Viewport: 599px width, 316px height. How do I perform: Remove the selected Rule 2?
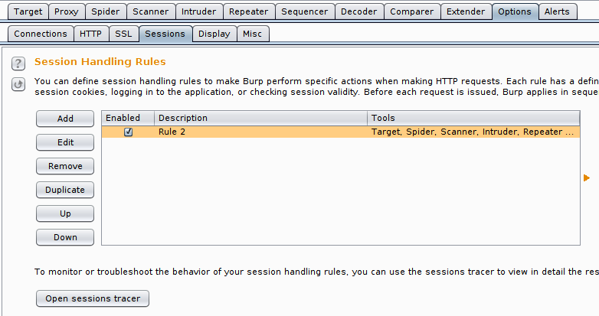tap(65, 166)
